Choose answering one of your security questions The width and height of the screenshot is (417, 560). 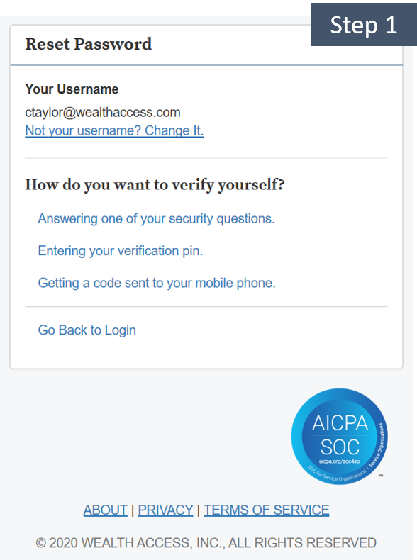click(156, 218)
